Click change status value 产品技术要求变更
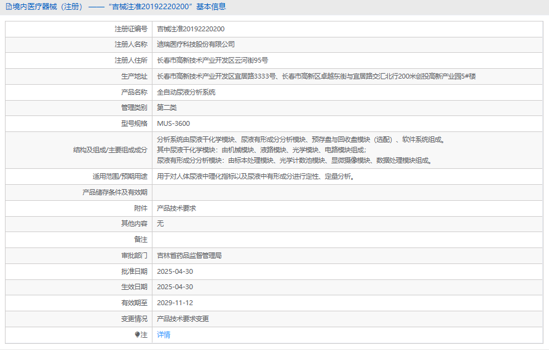 183,319
